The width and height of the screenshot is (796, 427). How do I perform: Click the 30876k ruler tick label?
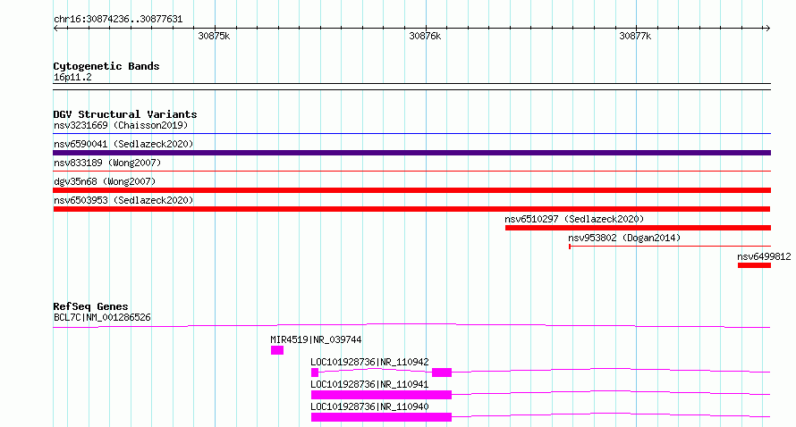coord(425,36)
